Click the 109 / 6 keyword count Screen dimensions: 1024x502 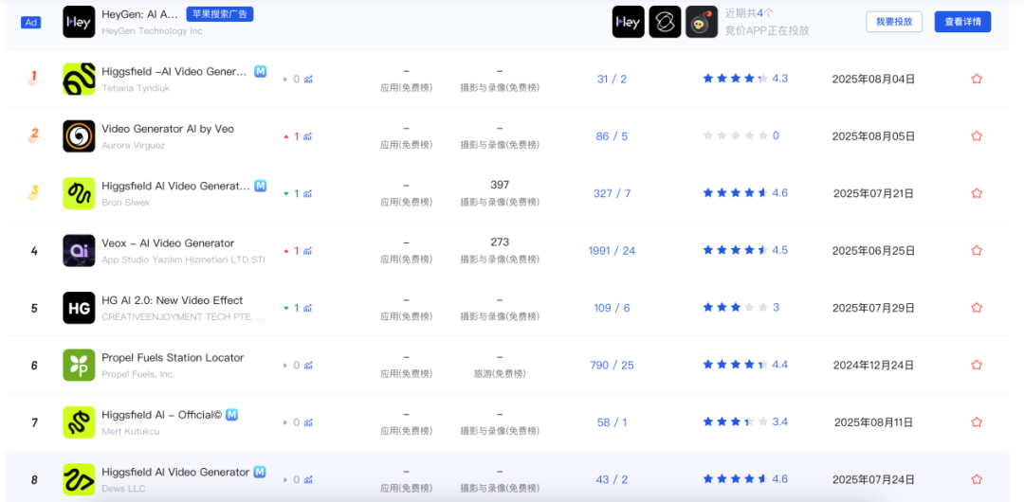coord(612,308)
